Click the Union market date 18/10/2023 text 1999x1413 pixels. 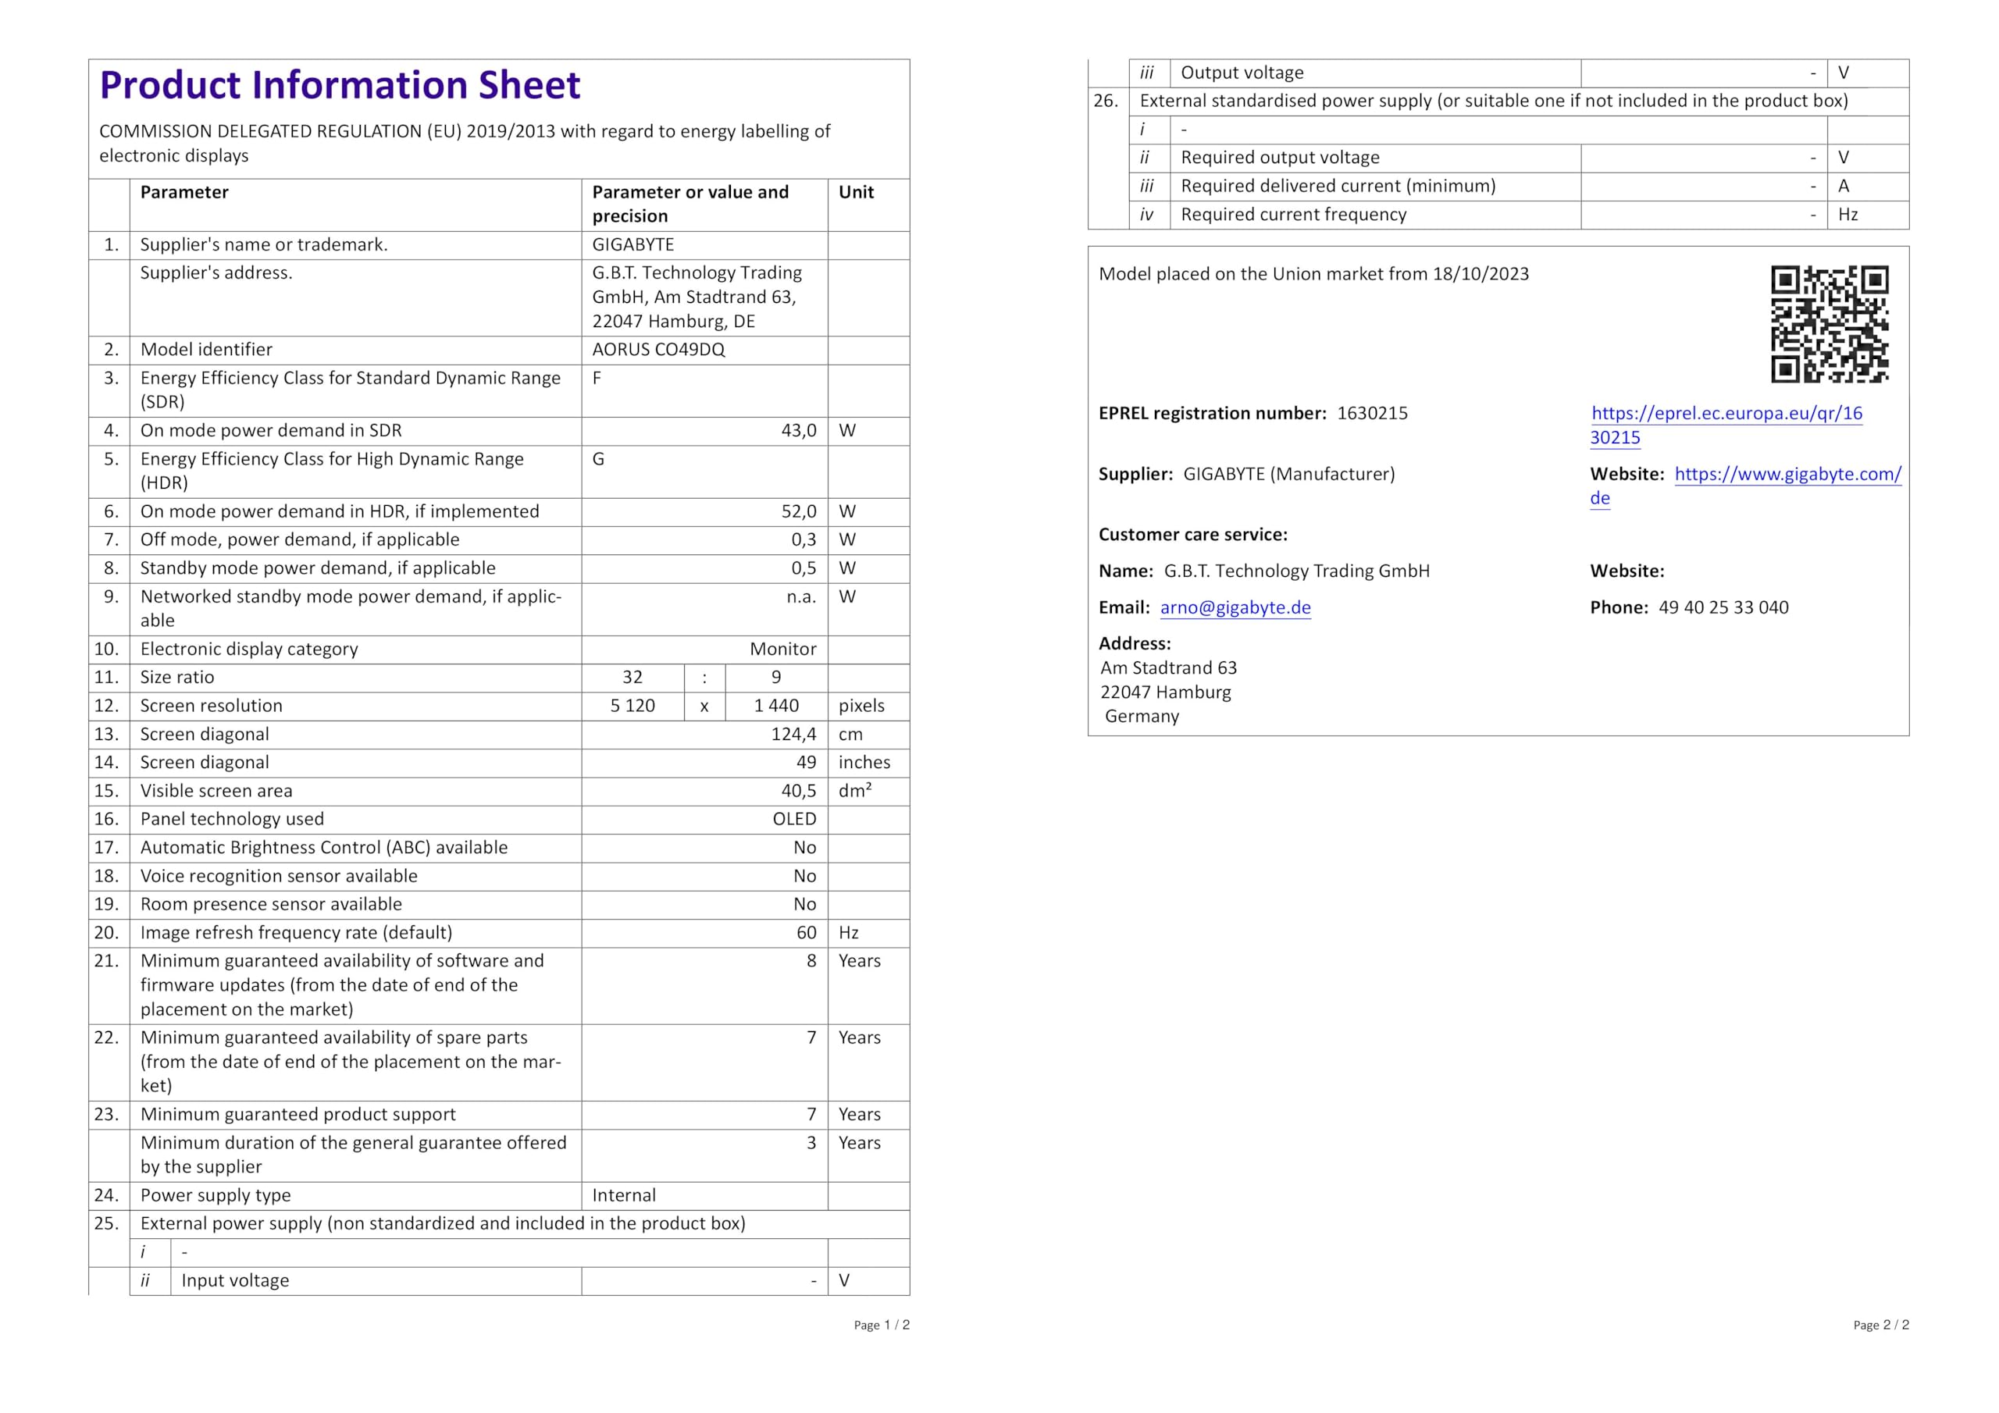(x=1480, y=274)
